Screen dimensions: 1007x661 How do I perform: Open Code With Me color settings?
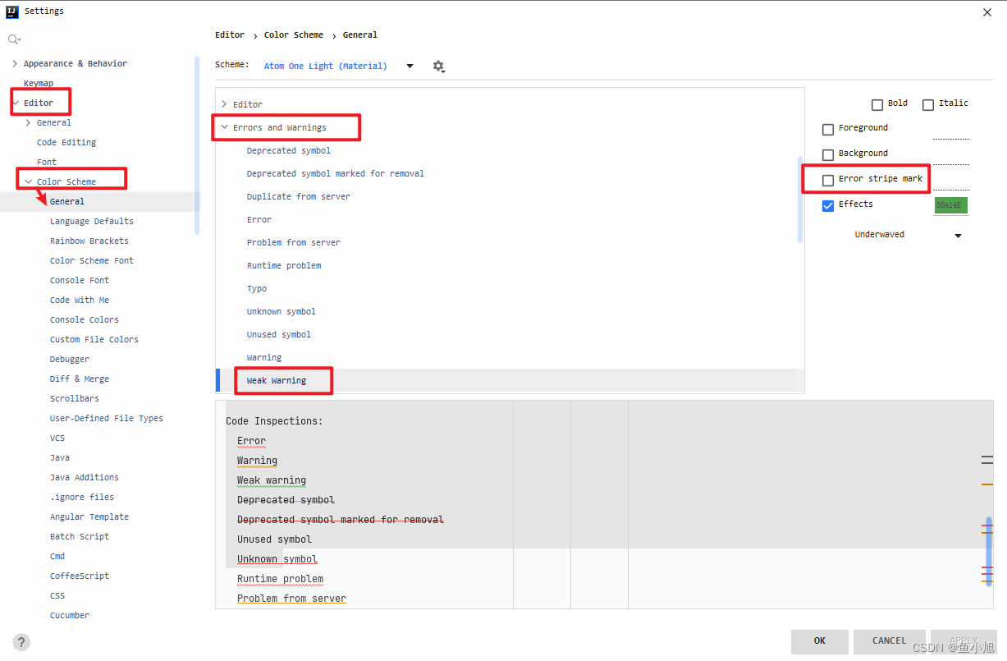pos(80,301)
